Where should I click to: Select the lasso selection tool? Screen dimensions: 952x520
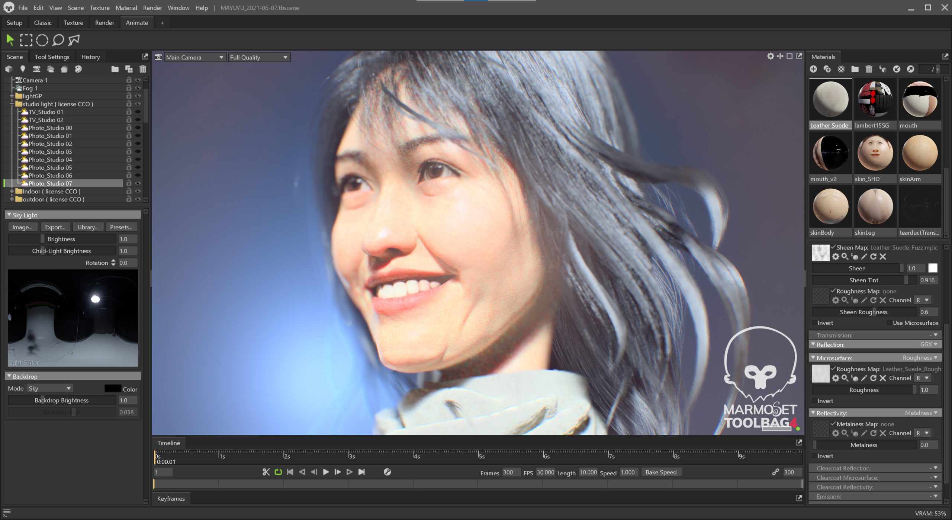58,40
